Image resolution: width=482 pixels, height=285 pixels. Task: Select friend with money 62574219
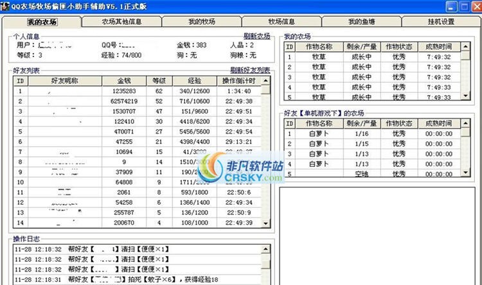tap(138, 101)
